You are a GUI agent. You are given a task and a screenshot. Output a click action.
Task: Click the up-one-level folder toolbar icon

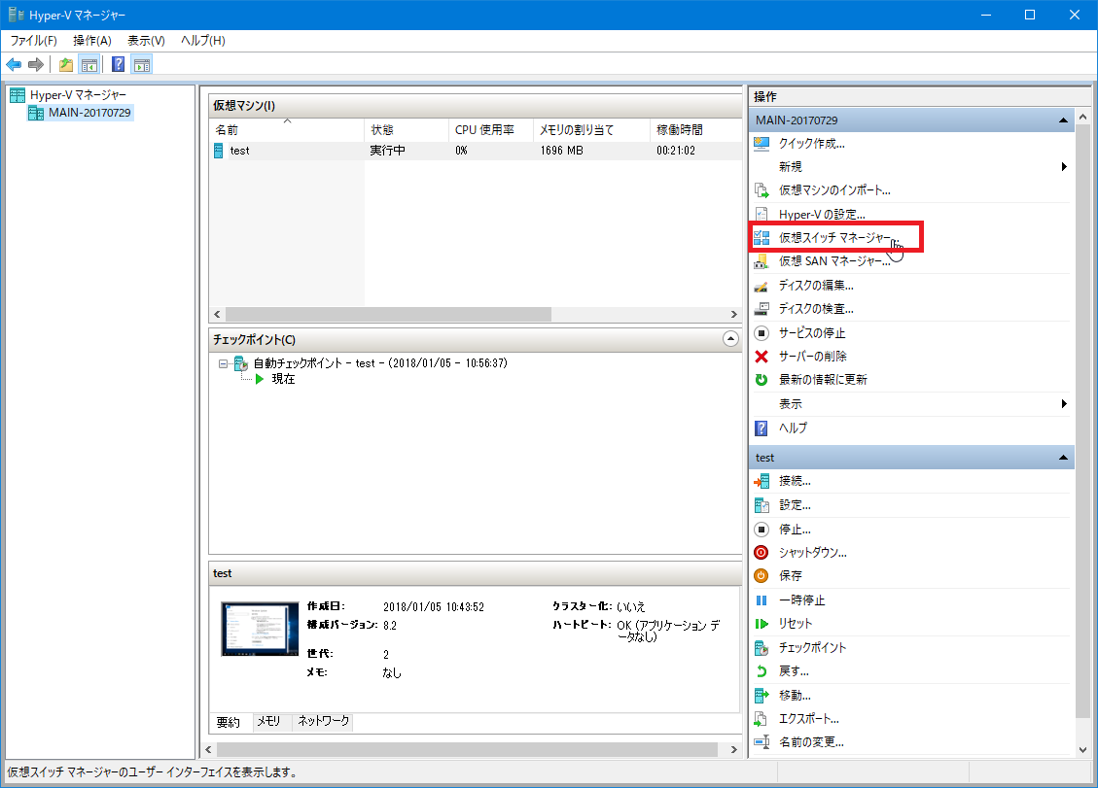point(66,65)
